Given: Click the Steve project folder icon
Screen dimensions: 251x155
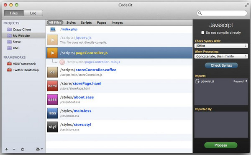Looking at the screenshot, I should click(x=10, y=42).
